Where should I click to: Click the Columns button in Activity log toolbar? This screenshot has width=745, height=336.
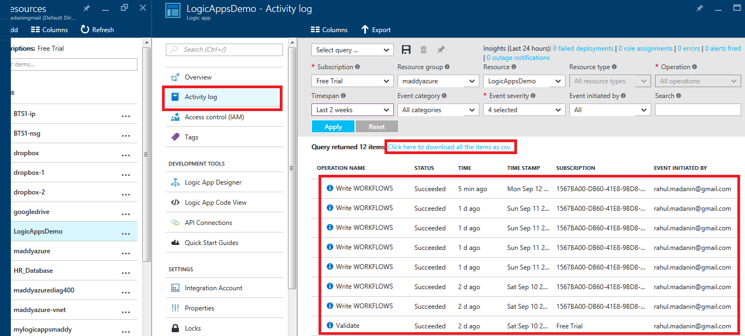pyautogui.click(x=329, y=30)
